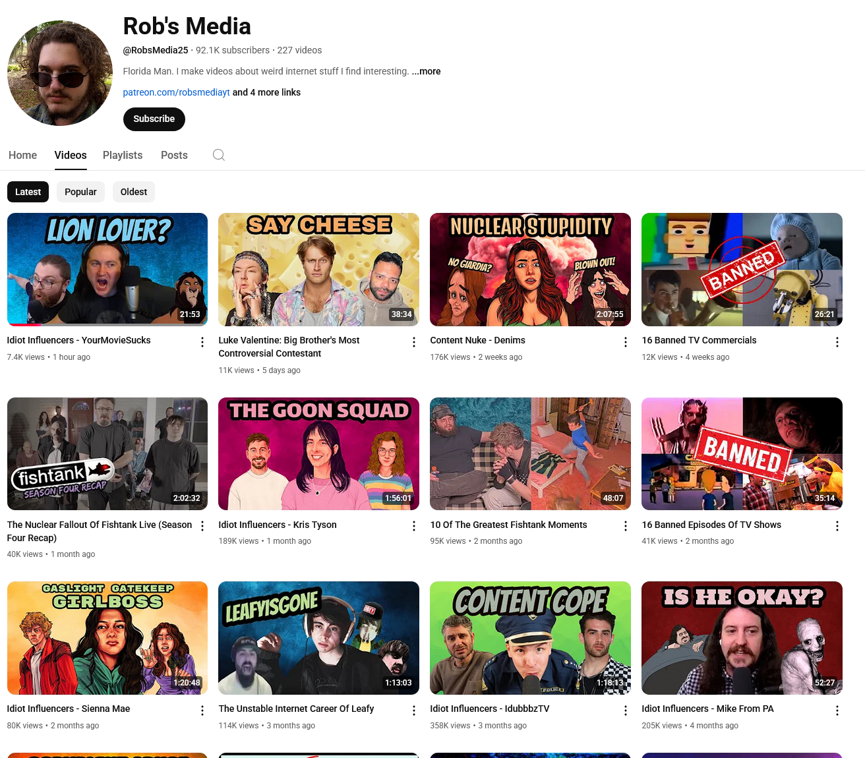The image size is (865, 758).
Task: Open options for 16 Banned Episodes video
Action: click(837, 526)
